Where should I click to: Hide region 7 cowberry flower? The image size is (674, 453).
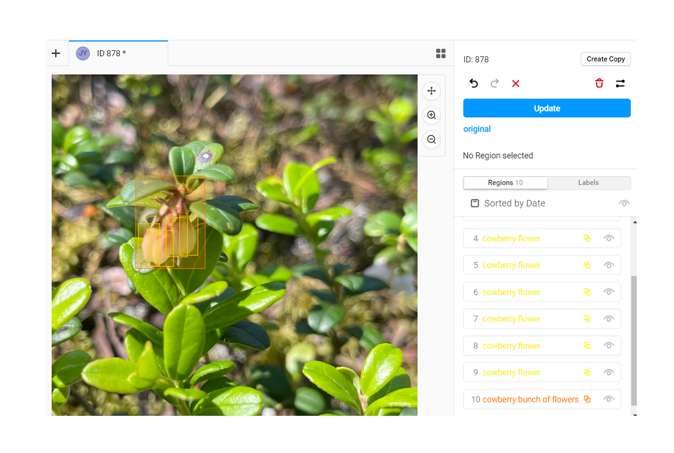pos(609,319)
